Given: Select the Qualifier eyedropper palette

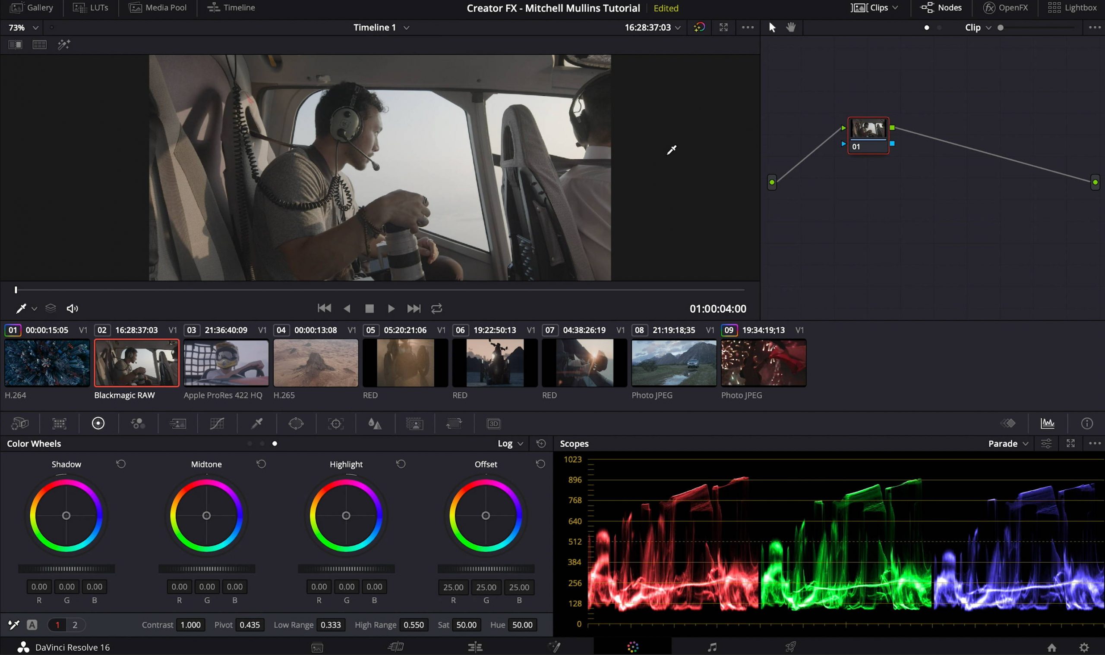Looking at the screenshot, I should pyautogui.click(x=257, y=424).
